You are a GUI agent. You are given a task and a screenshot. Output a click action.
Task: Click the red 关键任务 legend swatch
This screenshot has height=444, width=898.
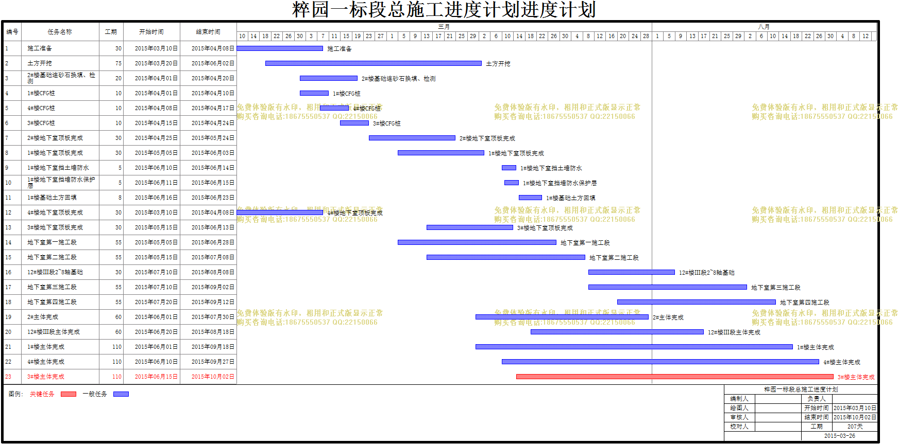(68, 394)
